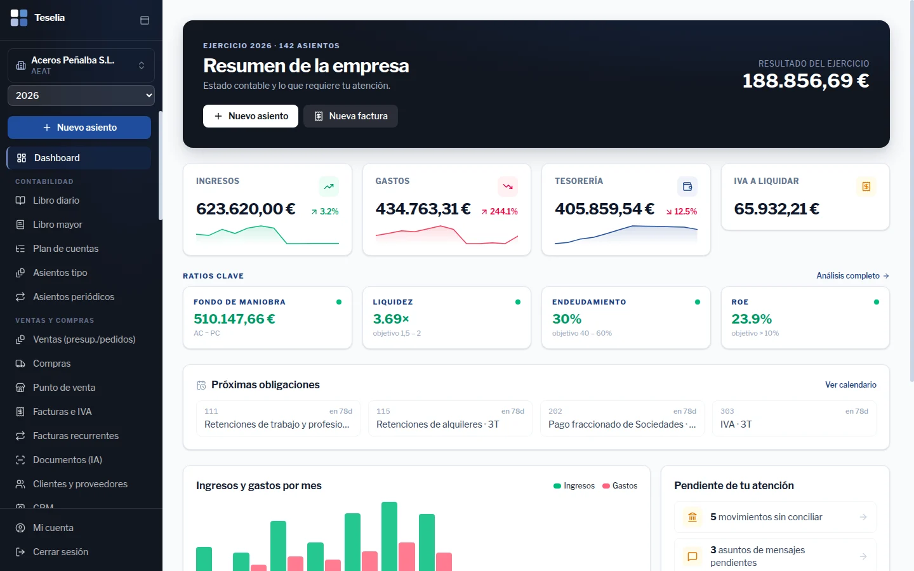Click the Nueva factura button
The width and height of the screenshot is (914, 571).
click(x=350, y=116)
